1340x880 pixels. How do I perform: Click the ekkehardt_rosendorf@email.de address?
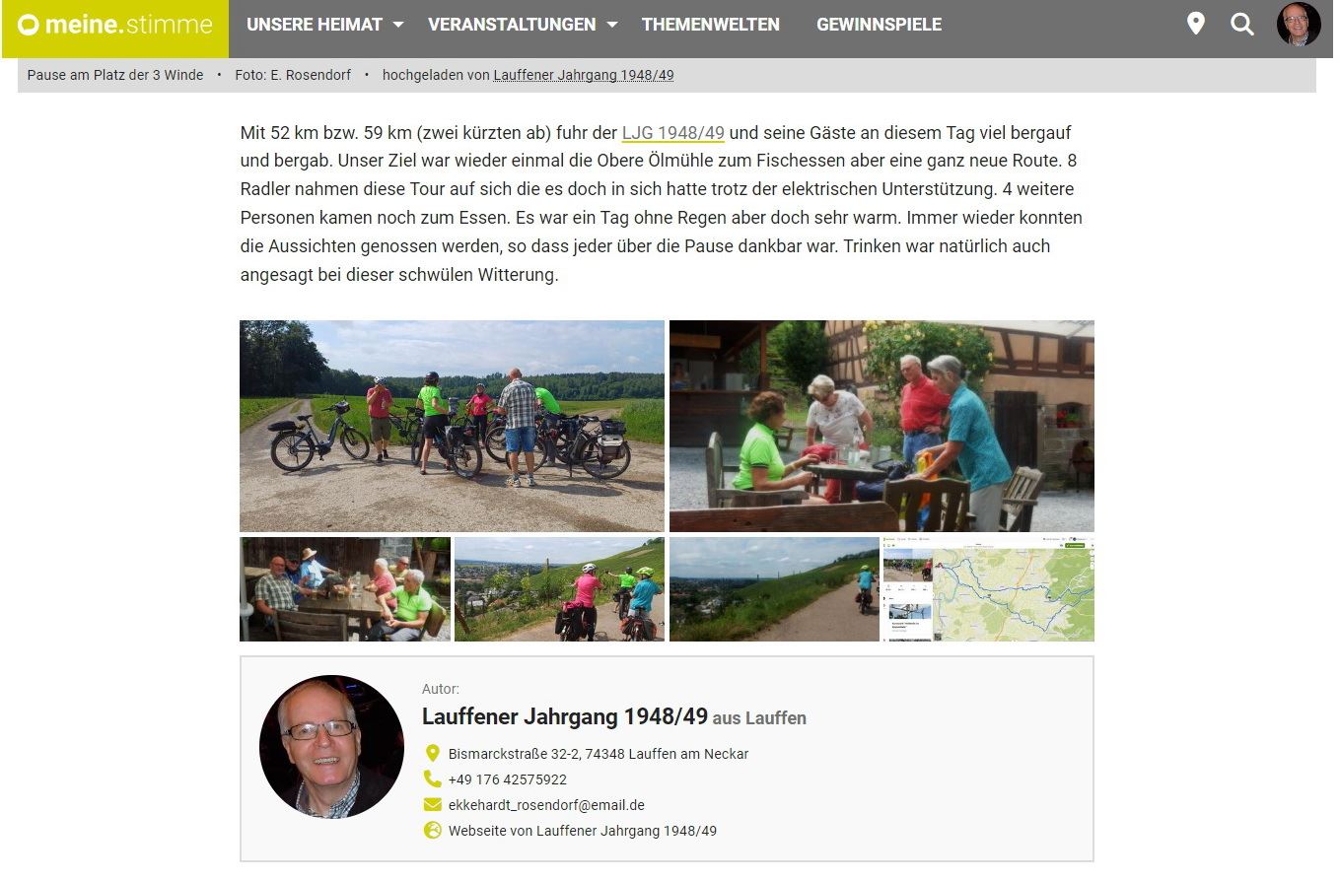pyautogui.click(x=546, y=805)
